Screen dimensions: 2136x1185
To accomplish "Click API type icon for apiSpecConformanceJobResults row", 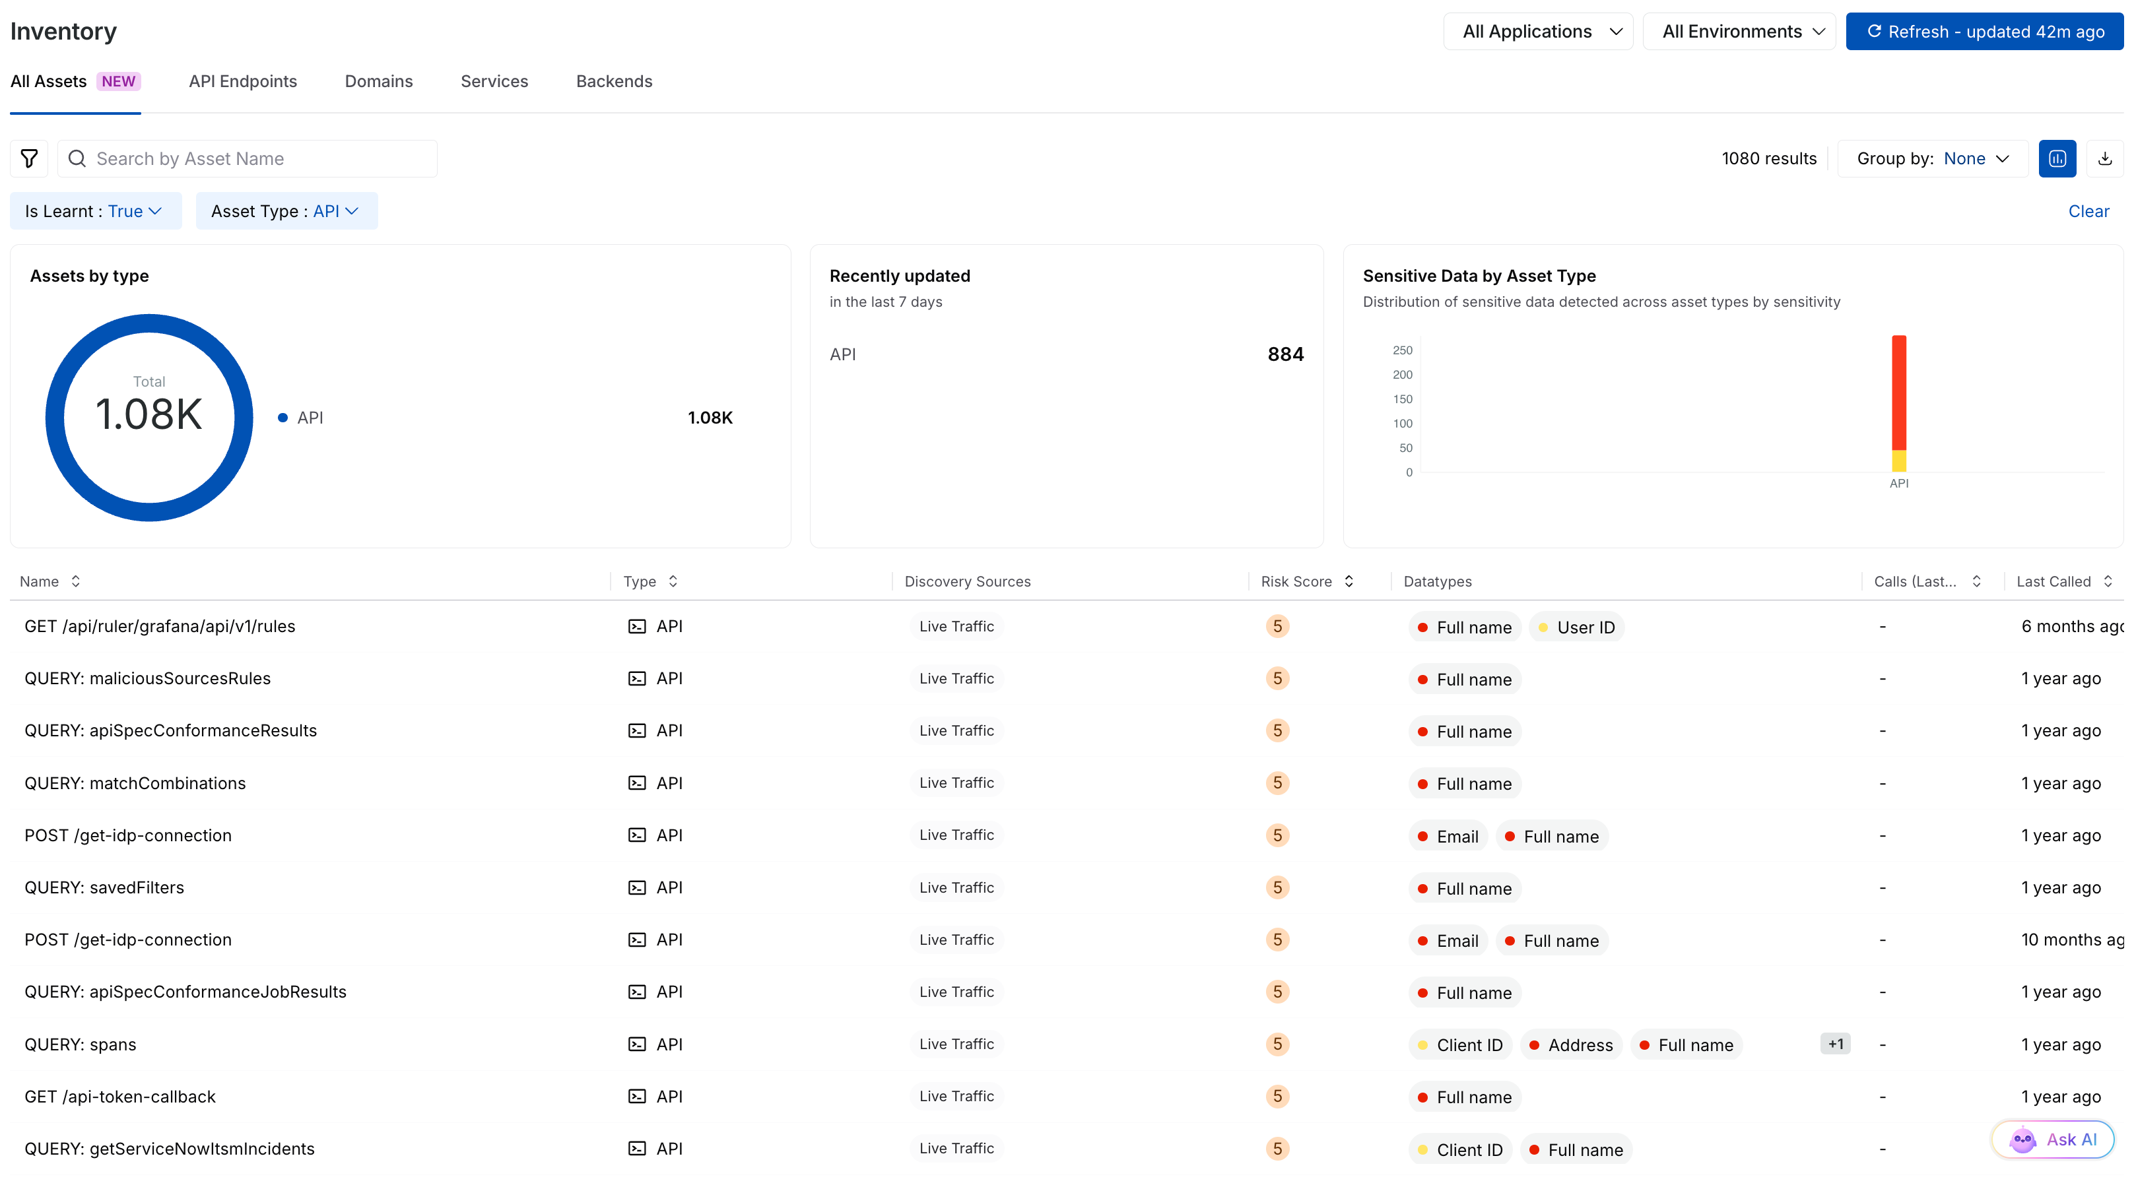I will pos(637,992).
